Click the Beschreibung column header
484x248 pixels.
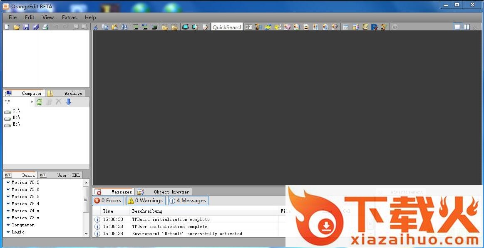204,211
